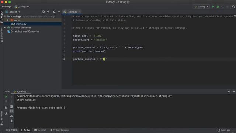The width and height of the screenshot is (236, 133).
Task: Click FStrings breadcrumb in navigation bar
Action: pos(7,7)
